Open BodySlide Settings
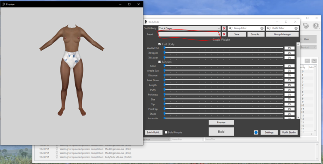Screen dimensions: 323x164 click(269, 132)
